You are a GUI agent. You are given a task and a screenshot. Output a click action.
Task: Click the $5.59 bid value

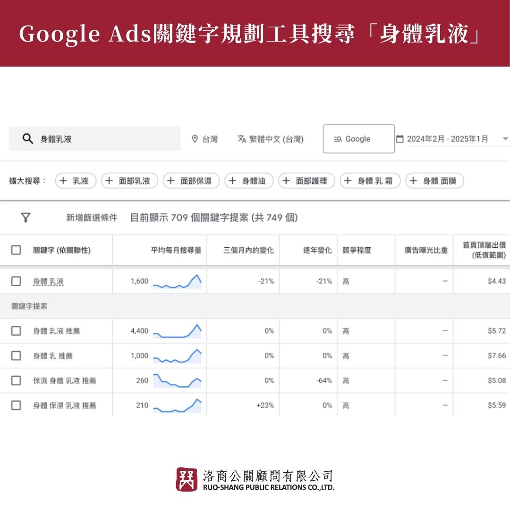497,406
